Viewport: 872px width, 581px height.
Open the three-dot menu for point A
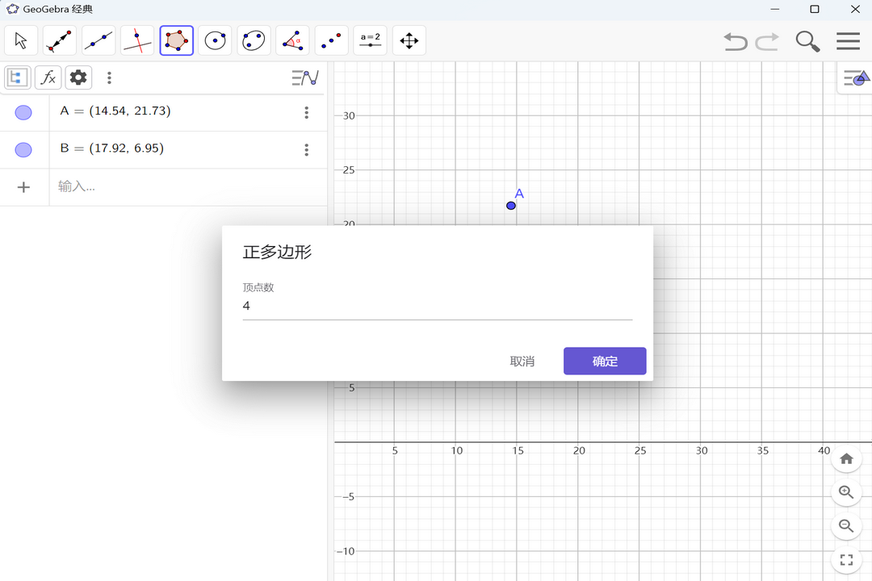click(306, 113)
